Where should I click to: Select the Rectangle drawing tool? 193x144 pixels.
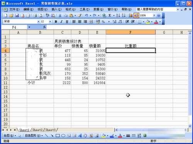pyautogui.click(x=58, y=136)
